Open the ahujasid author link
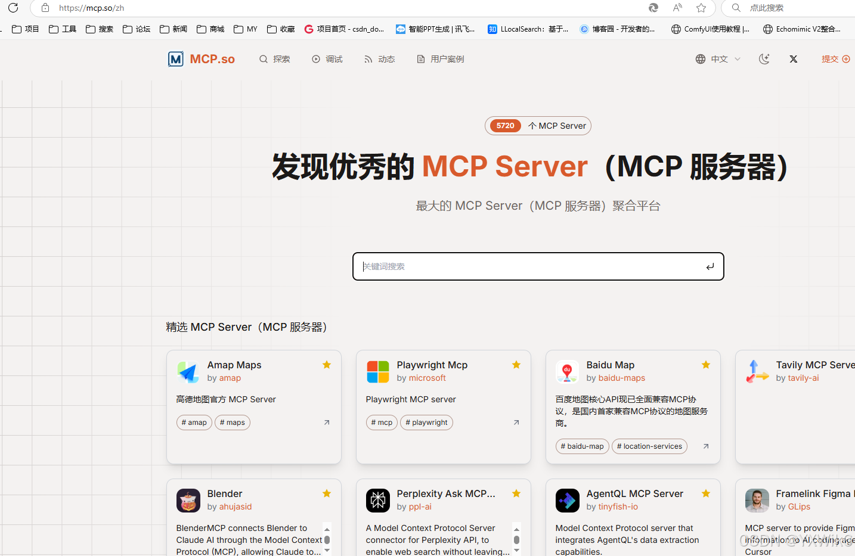 coord(235,507)
